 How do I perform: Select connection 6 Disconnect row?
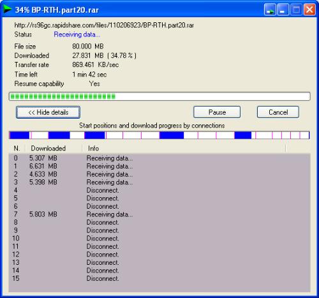(159, 206)
